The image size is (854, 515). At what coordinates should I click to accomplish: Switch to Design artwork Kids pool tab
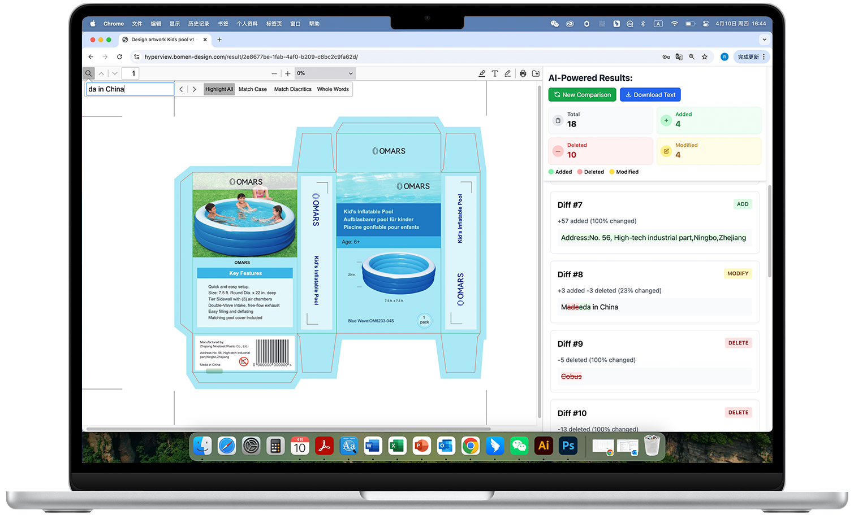[x=162, y=40]
